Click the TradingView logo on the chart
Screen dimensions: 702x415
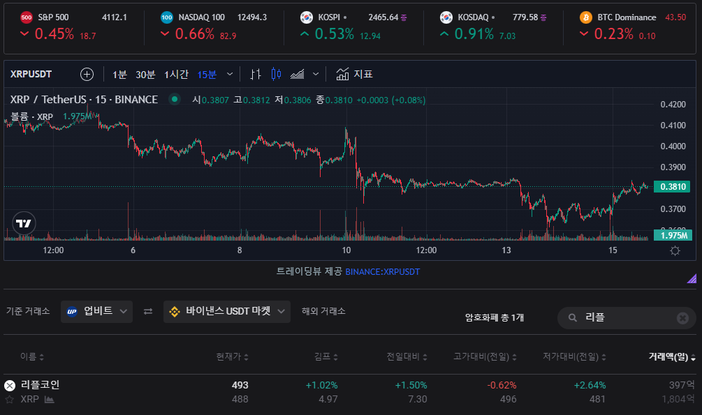tap(24, 223)
